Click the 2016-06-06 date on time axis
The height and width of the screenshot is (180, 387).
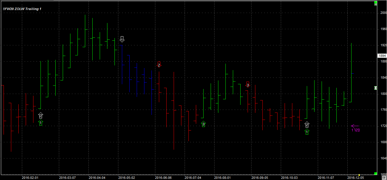coord(163,178)
